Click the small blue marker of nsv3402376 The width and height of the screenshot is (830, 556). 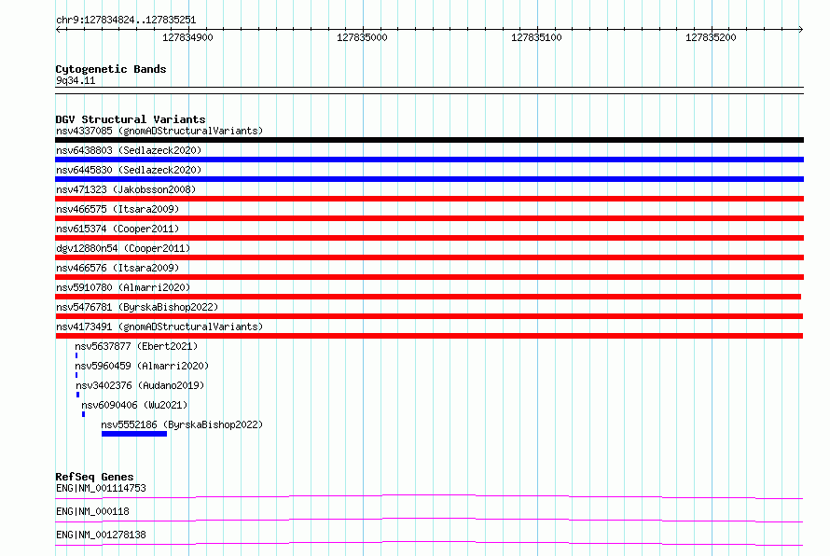point(77,395)
